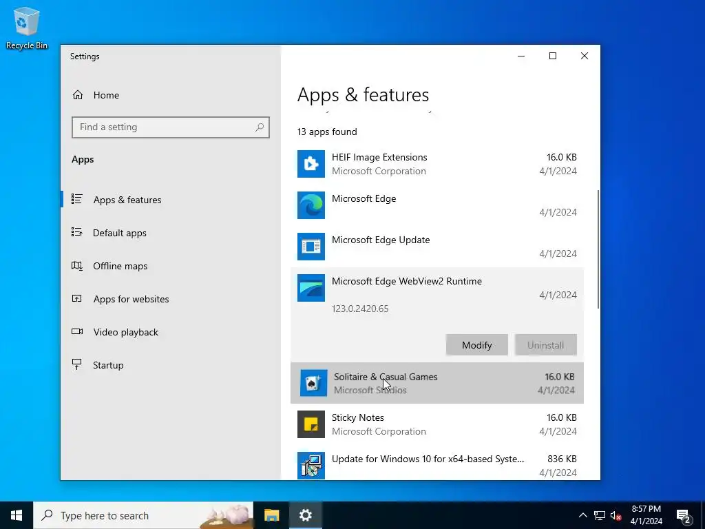
Task: Open the Windows Start menu
Action: coord(17,515)
